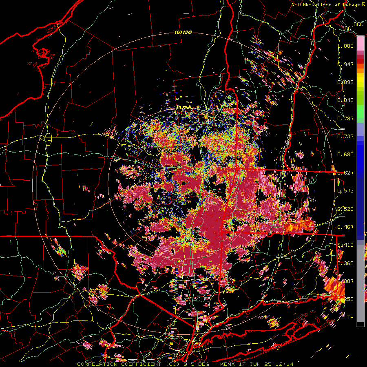
Task: Click the TH threshold label
Action: point(350,318)
